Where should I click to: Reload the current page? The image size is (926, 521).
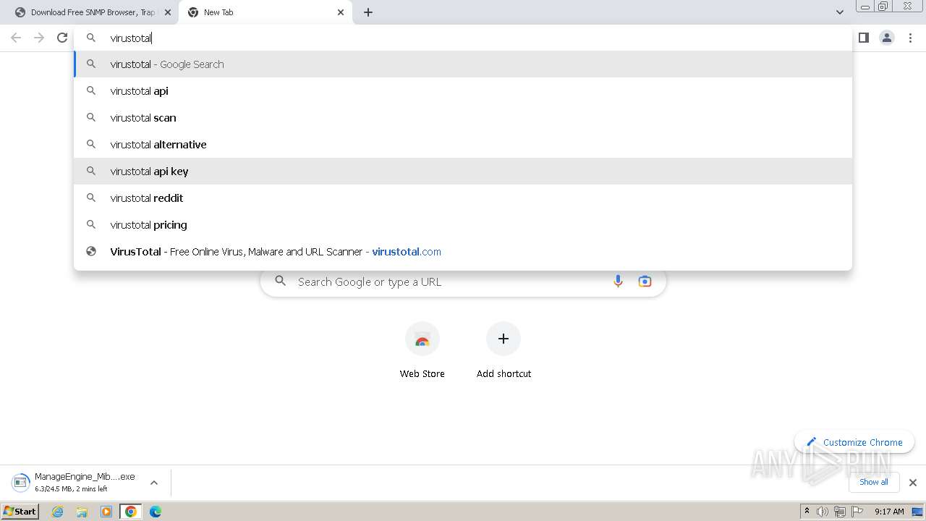tap(62, 38)
